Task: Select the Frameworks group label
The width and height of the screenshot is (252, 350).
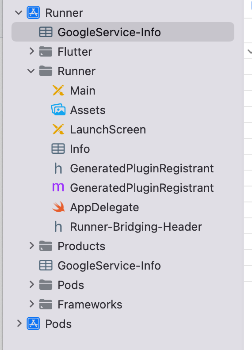Action: point(90,304)
